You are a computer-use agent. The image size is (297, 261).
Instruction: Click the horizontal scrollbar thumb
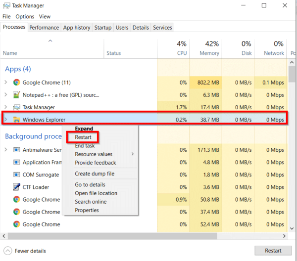click(112, 236)
